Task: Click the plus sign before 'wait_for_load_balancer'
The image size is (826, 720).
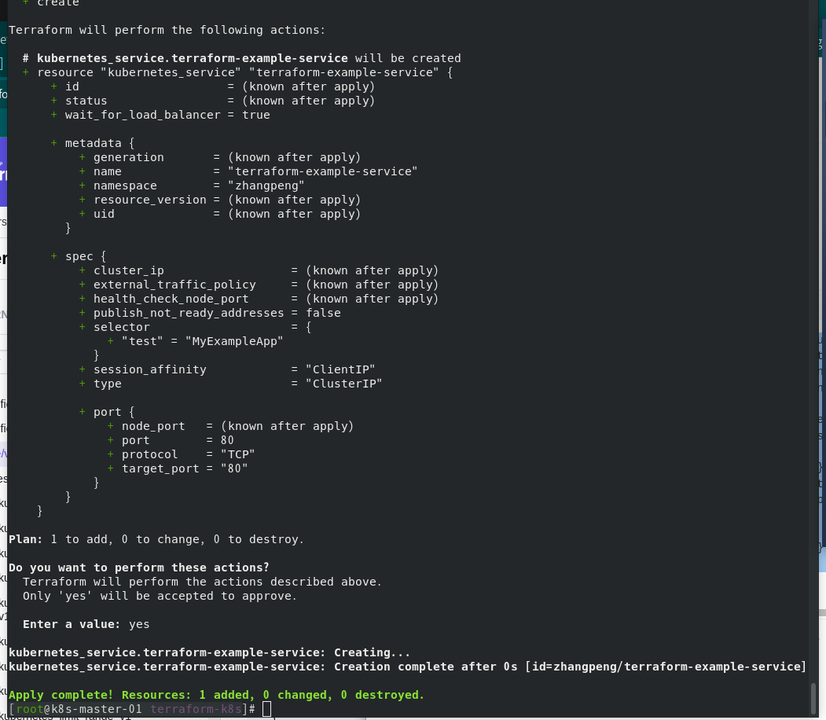Action: pos(53,114)
